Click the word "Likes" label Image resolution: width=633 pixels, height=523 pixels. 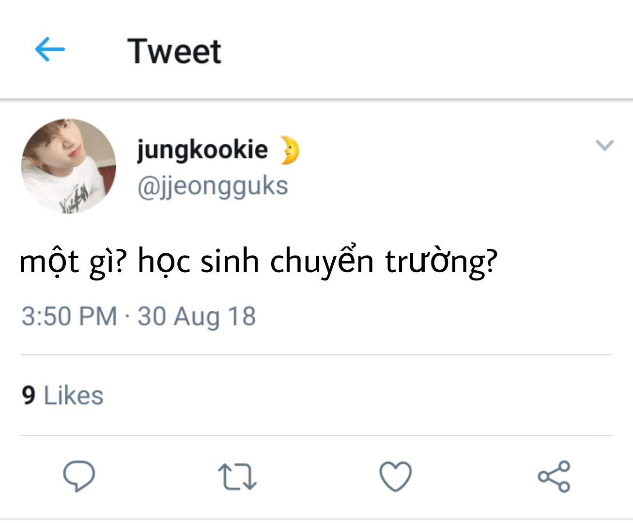(74, 395)
